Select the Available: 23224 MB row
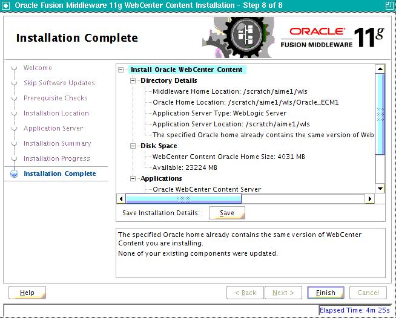Screen dimensions: 396x321 (185, 167)
